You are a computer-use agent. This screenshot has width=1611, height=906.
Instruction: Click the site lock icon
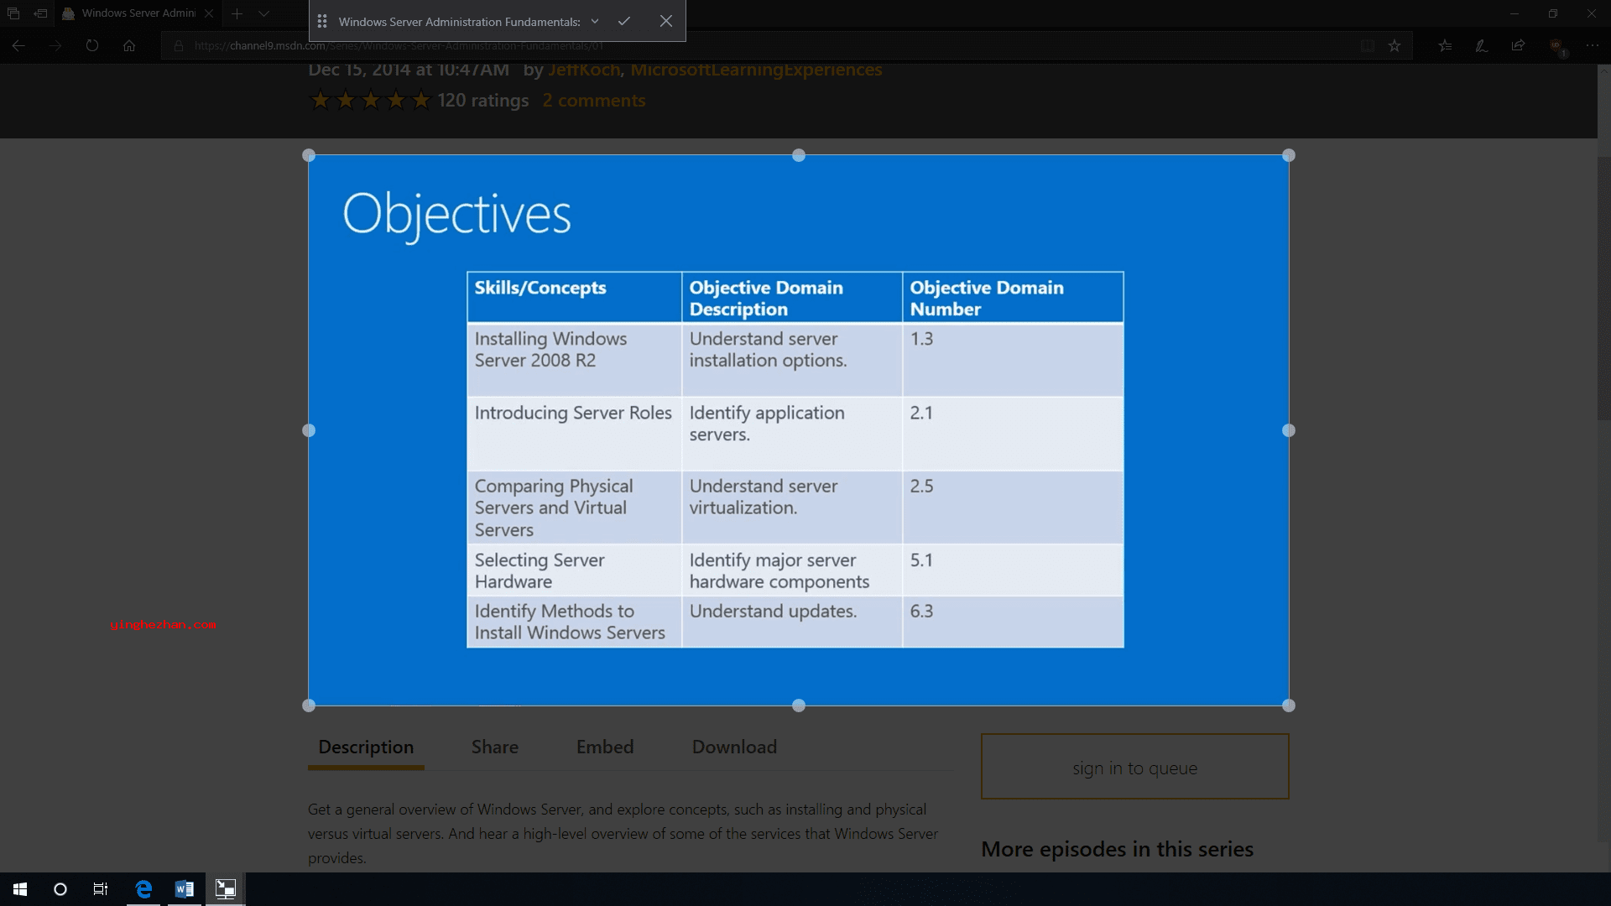(x=179, y=46)
